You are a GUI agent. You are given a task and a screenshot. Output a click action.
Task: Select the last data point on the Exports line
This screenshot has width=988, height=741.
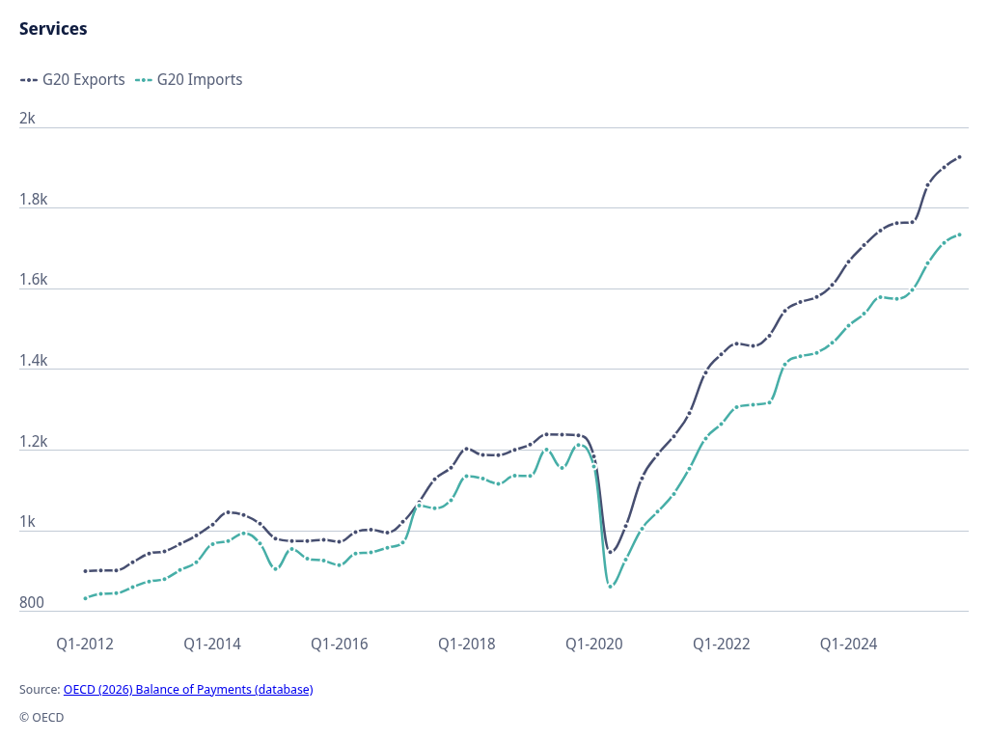pyautogui.click(x=959, y=156)
